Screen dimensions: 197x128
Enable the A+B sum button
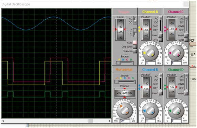click(x=161, y=40)
